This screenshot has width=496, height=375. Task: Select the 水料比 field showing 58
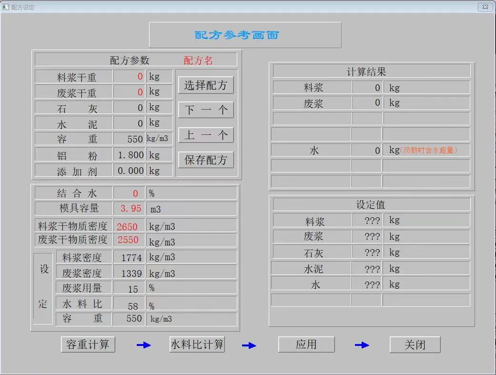click(x=129, y=303)
